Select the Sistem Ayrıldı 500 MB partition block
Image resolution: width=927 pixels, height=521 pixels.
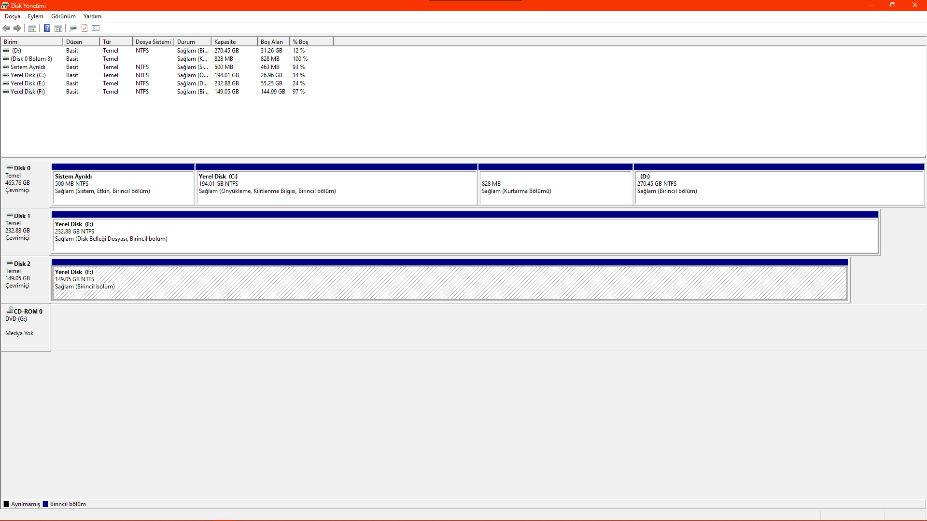[123, 184]
